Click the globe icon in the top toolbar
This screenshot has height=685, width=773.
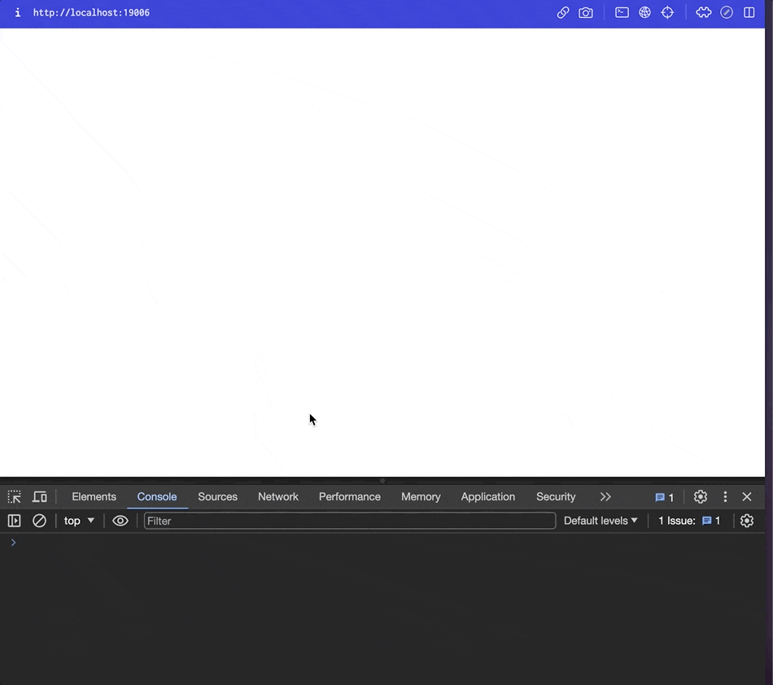pos(644,12)
